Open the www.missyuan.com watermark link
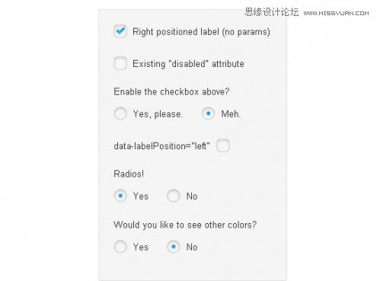377x281 pixels. pyautogui.click(x=336, y=13)
